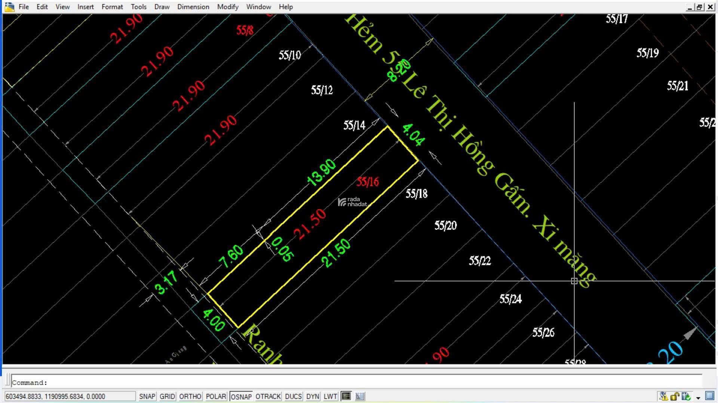Click the Model space icon in the status bar
The width and height of the screenshot is (718, 403).
coord(347,396)
